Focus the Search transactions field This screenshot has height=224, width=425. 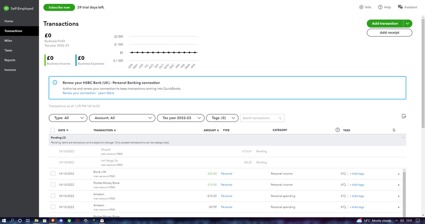pyautogui.click(x=262, y=118)
